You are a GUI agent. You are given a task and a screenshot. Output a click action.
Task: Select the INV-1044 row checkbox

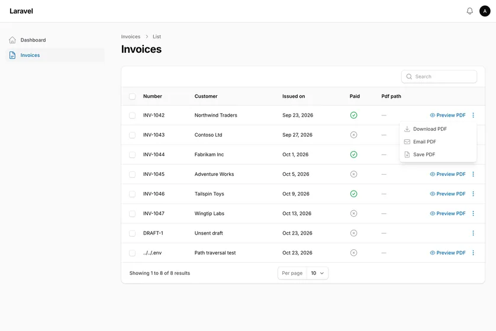tap(132, 155)
